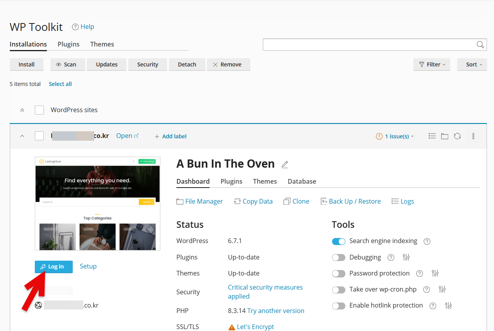Open hotlink protection settings sliders icon
This screenshot has height=331, width=494.
(448, 306)
